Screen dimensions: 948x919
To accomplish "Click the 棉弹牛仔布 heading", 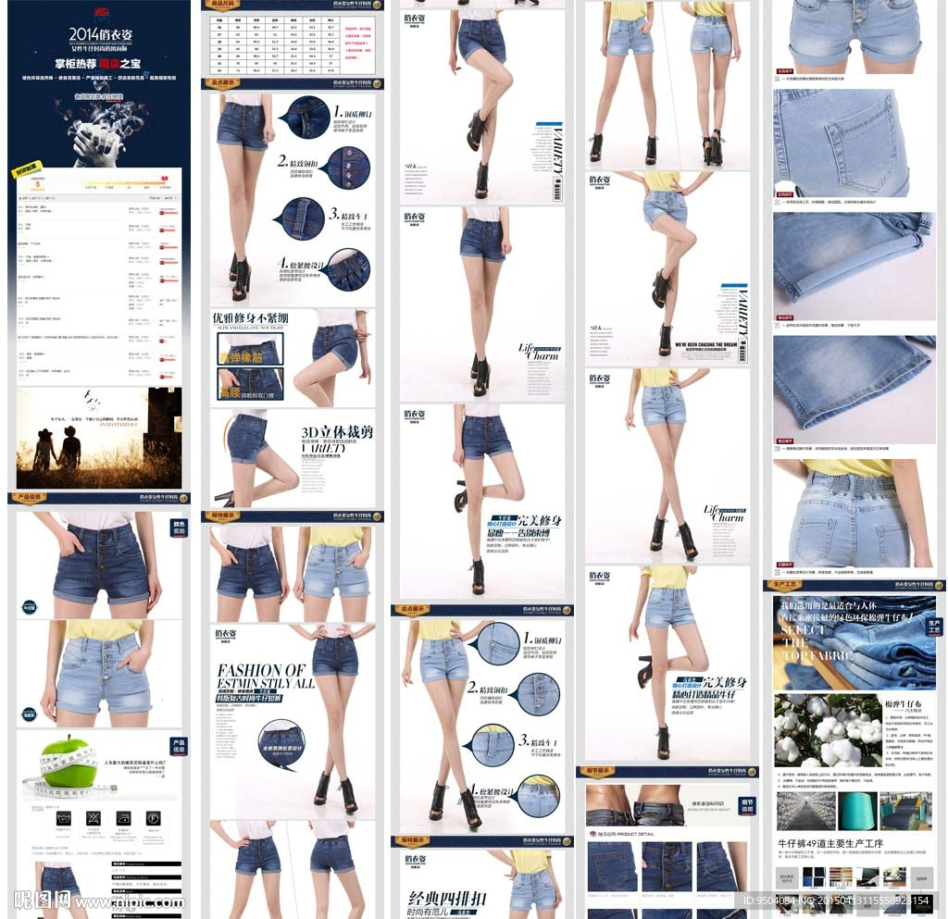I will pos(904,704).
